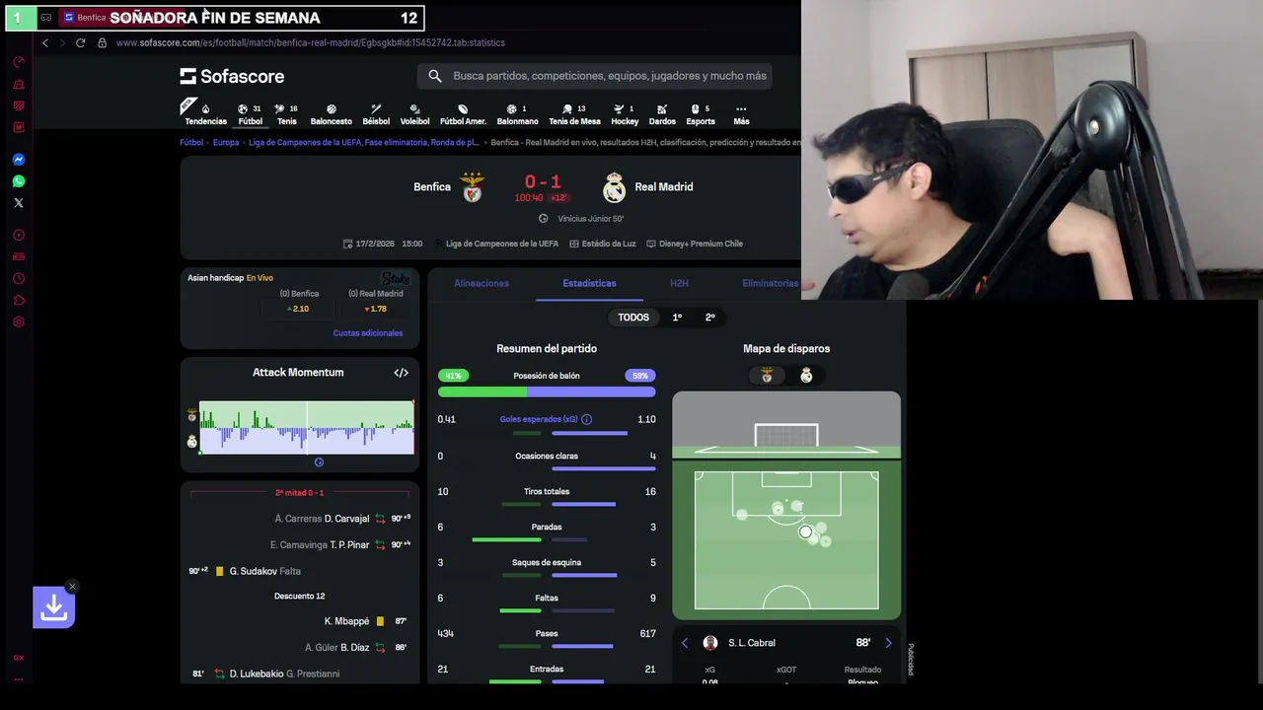Open Messenger in the browser sidebar
This screenshot has height=710, width=1263.
point(18,159)
